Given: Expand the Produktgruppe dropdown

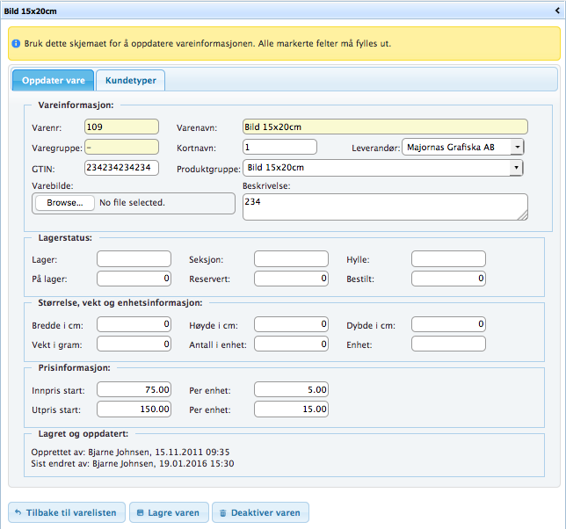Looking at the screenshot, I should click(383, 168).
